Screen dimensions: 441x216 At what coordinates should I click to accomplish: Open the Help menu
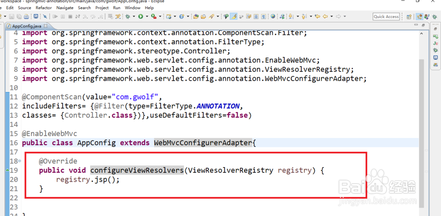[x=149, y=7]
